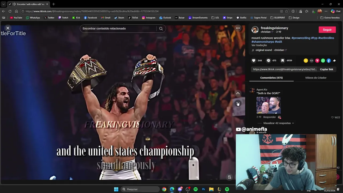Viewport: 343px width, 193px height.
Task: Open browser settings and more menu
Action: pos(326,11)
